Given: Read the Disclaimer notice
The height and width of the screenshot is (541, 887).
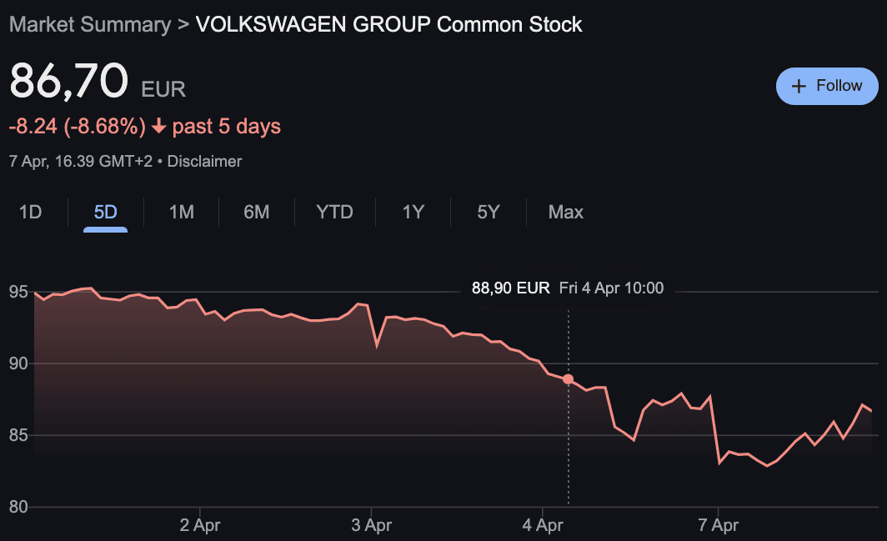Looking at the screenshot, I should pyautogui.click(x=204, y=162).
